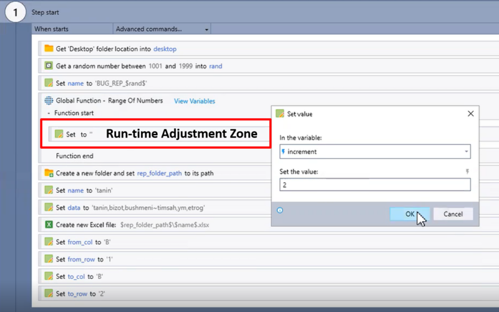Click the set-value icon beside 'BUG_REP_$rand$'
This screenshot has width=499, height=312.
49,83
